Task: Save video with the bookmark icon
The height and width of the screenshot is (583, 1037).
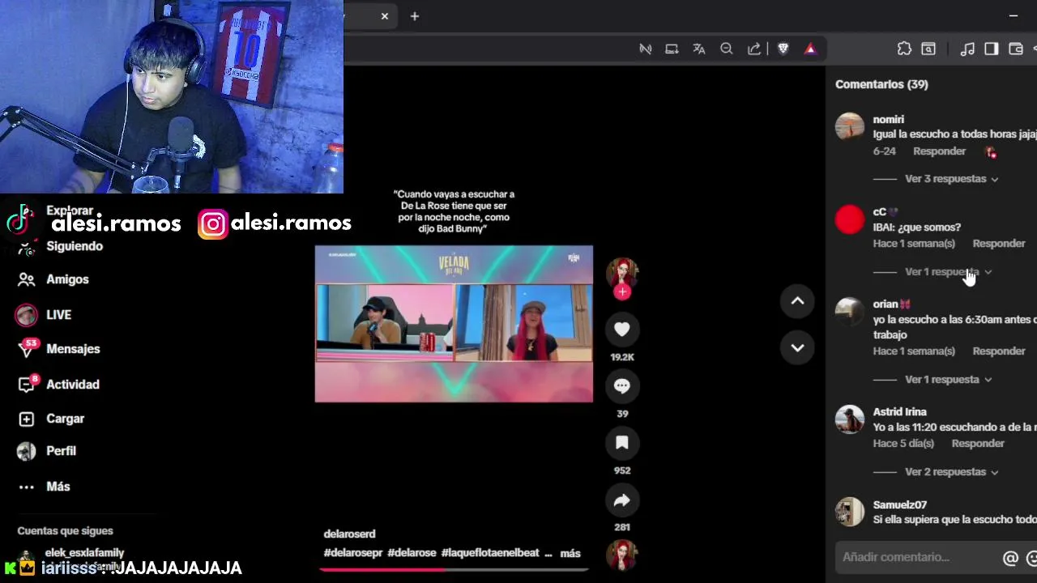Action: click(622, 443)
